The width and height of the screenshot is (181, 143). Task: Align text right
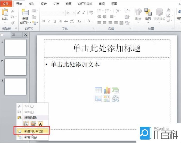pos(110,23)
